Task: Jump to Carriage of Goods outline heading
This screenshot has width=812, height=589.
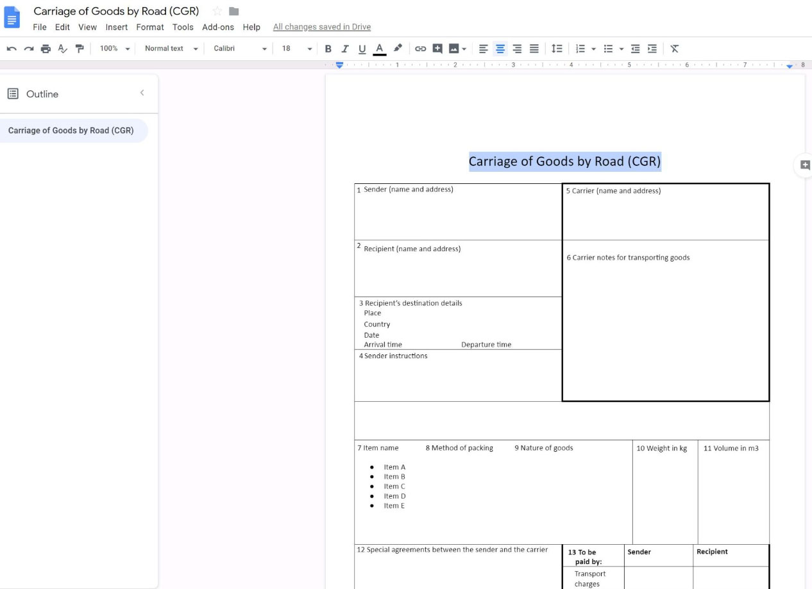Action: (71, 130)
